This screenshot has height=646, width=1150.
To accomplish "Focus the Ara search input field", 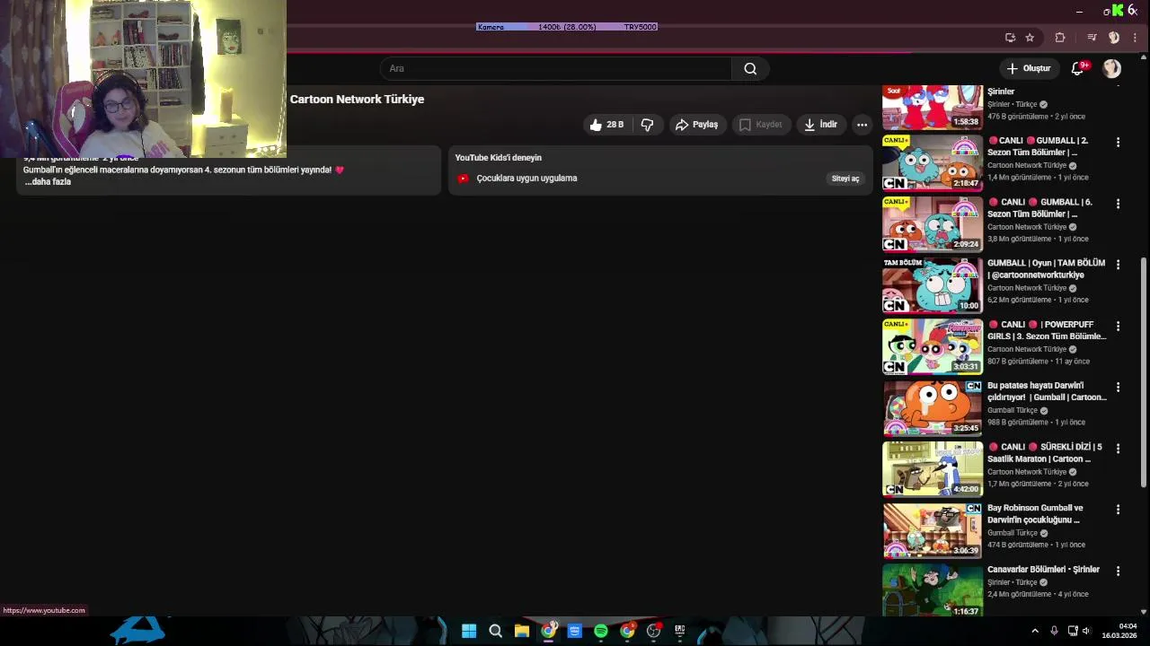I will pos(556,68).
